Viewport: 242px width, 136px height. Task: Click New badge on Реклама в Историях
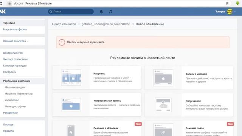(138, 124)
